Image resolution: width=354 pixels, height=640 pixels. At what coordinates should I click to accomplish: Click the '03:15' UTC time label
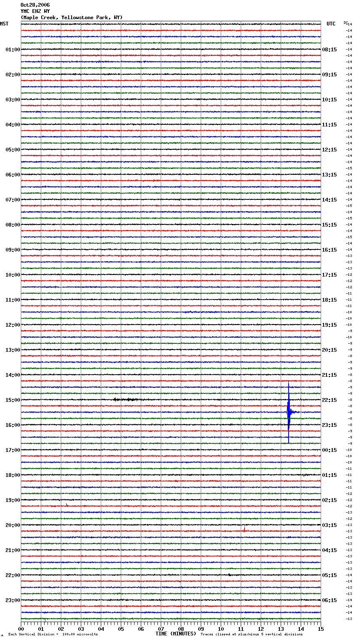click(x=329, y=525)
